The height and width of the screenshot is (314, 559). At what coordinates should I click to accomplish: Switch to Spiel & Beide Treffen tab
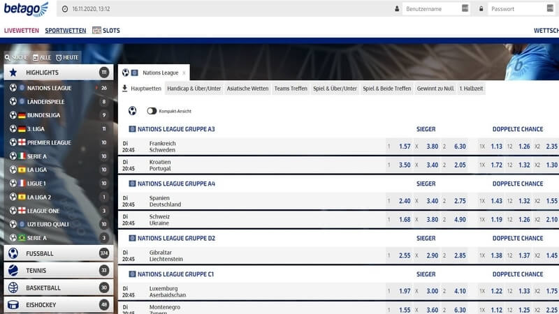tap(387, 89)
